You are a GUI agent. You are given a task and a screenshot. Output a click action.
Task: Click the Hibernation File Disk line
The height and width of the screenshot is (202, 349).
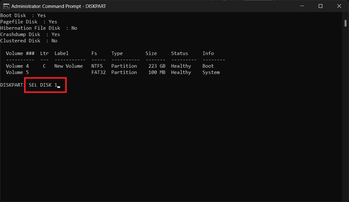[x=39, y=28]
